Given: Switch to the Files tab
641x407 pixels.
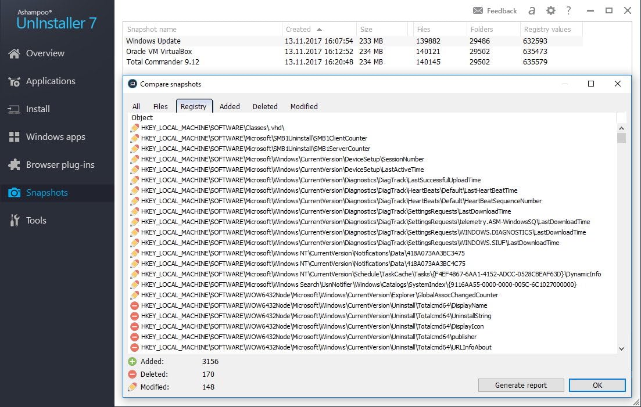Looking at the screenshot, I should click(160, 107).
